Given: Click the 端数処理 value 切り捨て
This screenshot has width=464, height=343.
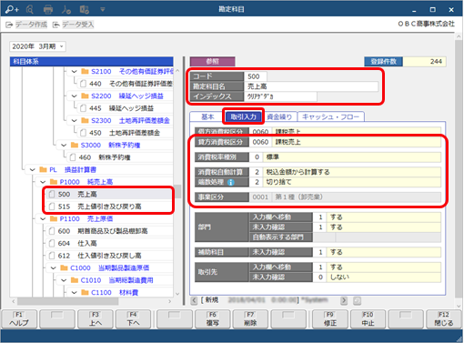Looking at the screenshot, I should pos(352,182).
